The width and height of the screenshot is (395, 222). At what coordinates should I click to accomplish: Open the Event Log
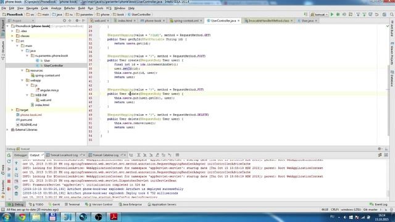[378, 204]
